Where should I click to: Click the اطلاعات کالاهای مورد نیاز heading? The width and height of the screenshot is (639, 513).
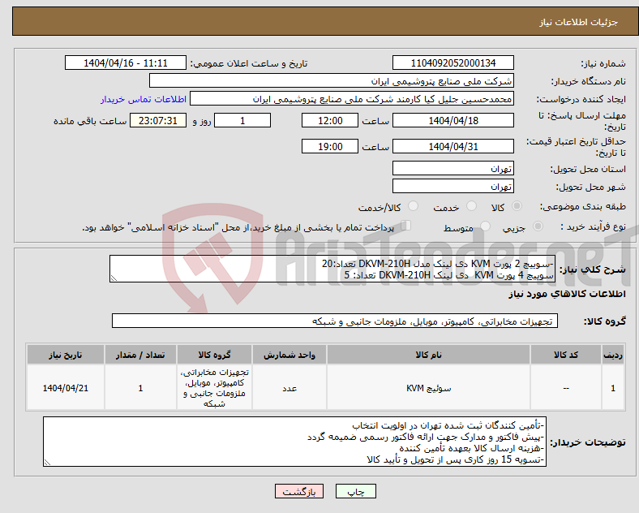click(567, 294)
